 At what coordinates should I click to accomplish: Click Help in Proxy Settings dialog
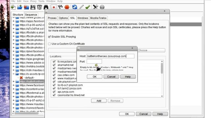(x=160, y=114)
